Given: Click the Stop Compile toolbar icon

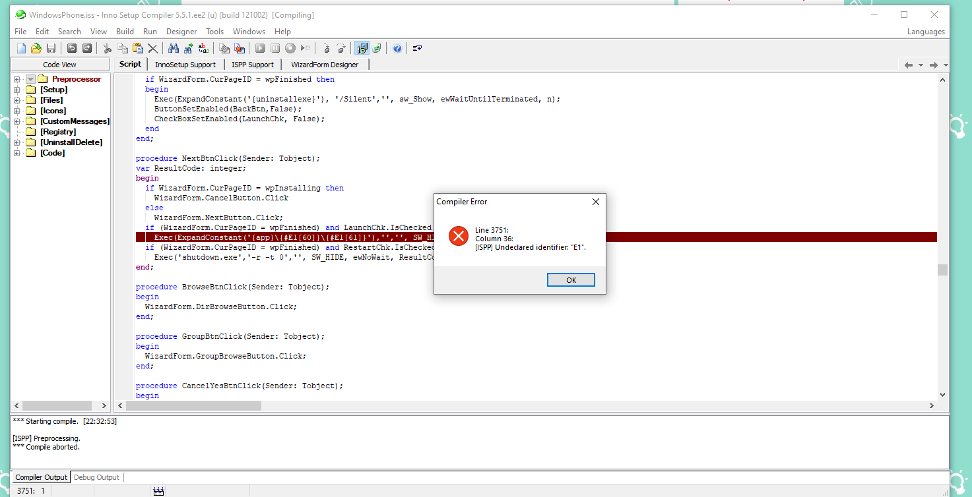Looking at the screenshot, I should pyautogui.click(x=240, y=48).
